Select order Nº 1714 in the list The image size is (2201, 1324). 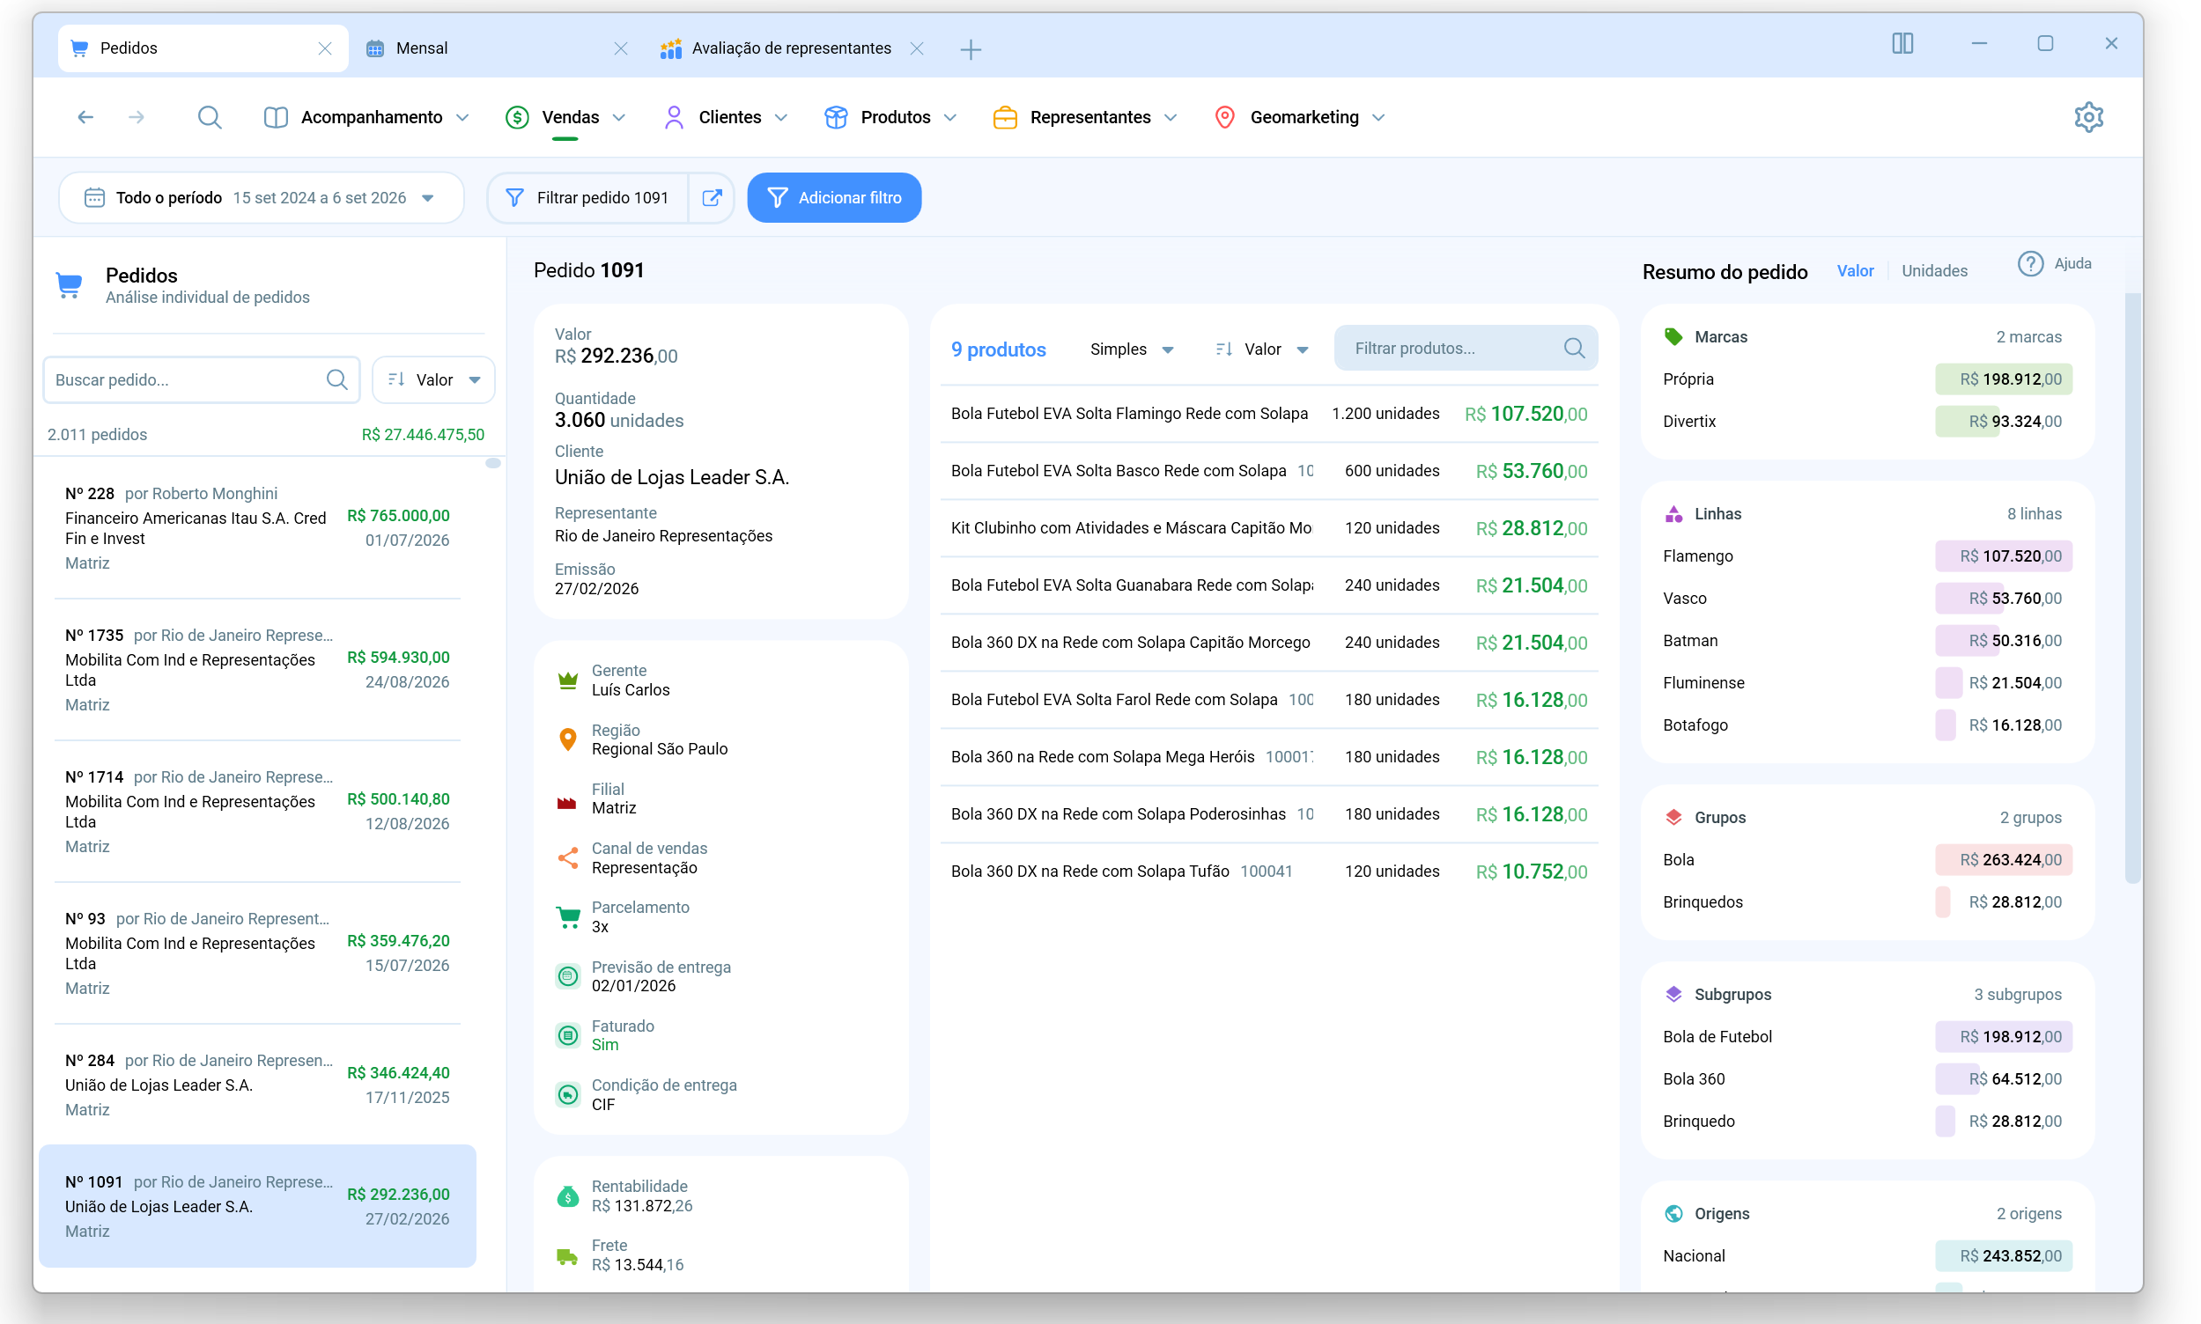point(257,811)
